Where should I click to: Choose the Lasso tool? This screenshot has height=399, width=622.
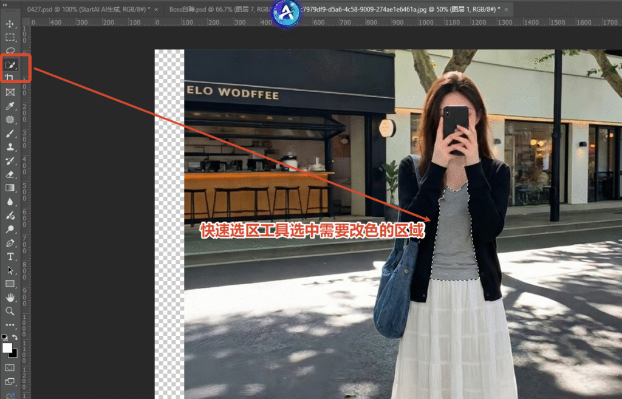click(x=10, y=50)
